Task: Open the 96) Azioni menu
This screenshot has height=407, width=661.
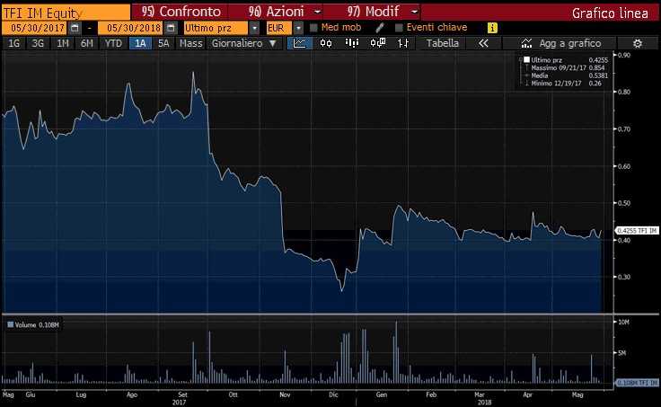Action: pos(276,12)
